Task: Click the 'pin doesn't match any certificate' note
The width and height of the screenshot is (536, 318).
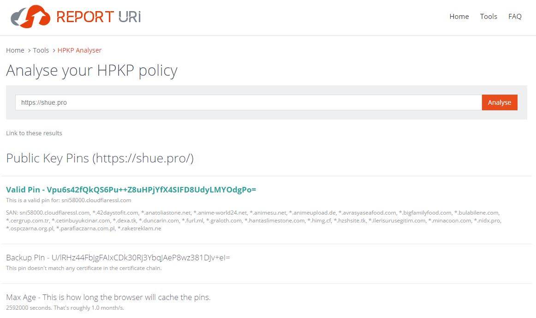Action: pos(83,268)
